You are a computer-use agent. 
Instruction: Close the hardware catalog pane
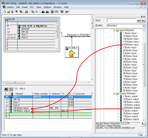[144, 16]
